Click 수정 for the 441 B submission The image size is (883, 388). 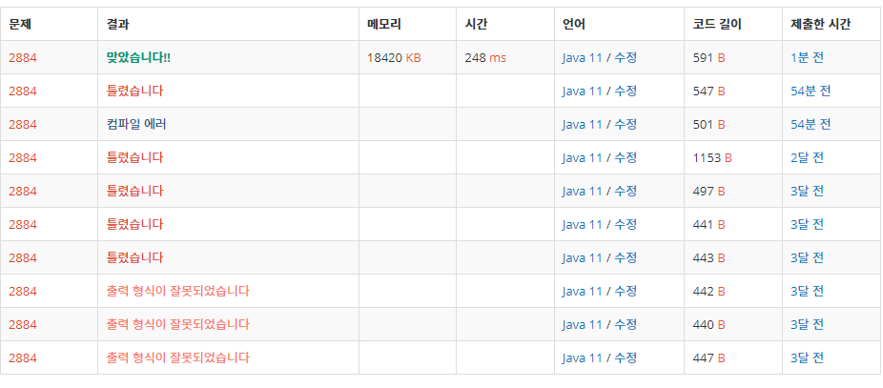[x=626, y=225]
